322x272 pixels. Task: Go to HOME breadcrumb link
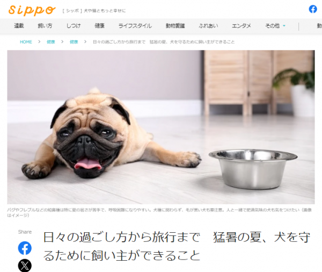(26, 42)
